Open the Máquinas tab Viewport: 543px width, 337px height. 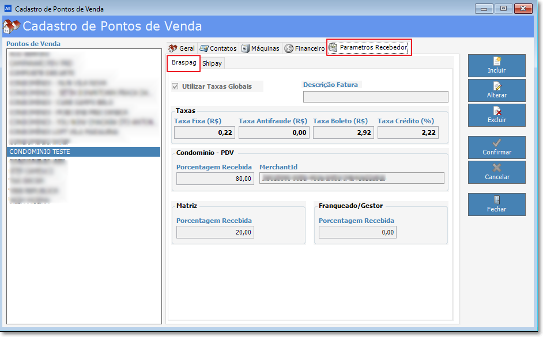tap(261, 48)
